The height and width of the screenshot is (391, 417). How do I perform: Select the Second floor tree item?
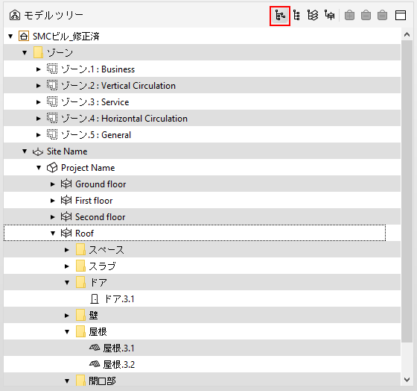click(x=100, y=217)
